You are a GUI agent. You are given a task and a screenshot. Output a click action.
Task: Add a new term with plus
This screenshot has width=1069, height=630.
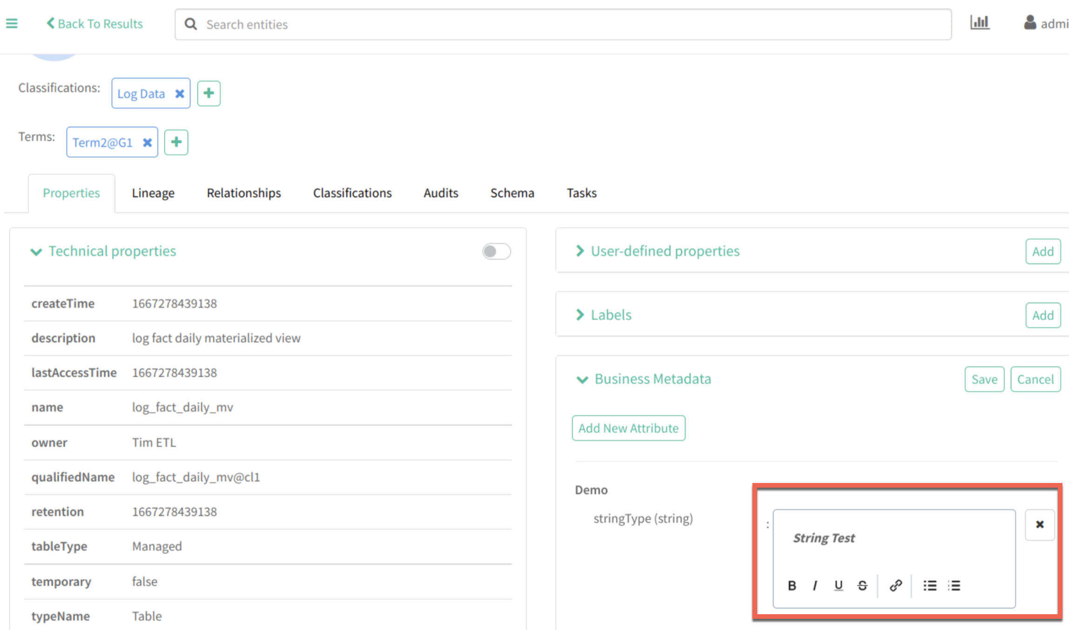tap(176, 142)
